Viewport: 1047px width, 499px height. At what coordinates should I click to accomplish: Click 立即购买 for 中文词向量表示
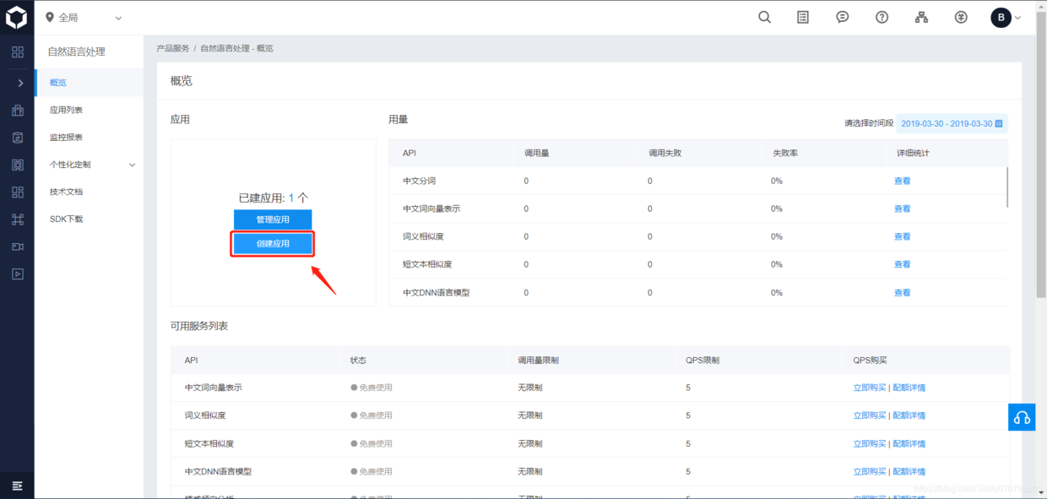(x=870, y=388)
